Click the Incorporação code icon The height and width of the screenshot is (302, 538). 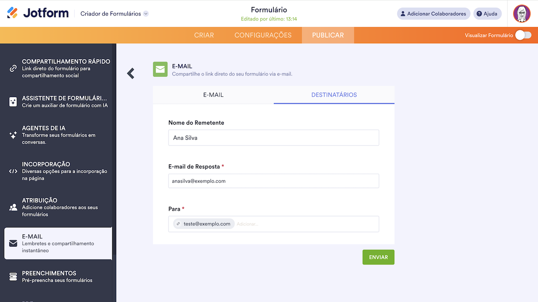click(x=13, y=171)
